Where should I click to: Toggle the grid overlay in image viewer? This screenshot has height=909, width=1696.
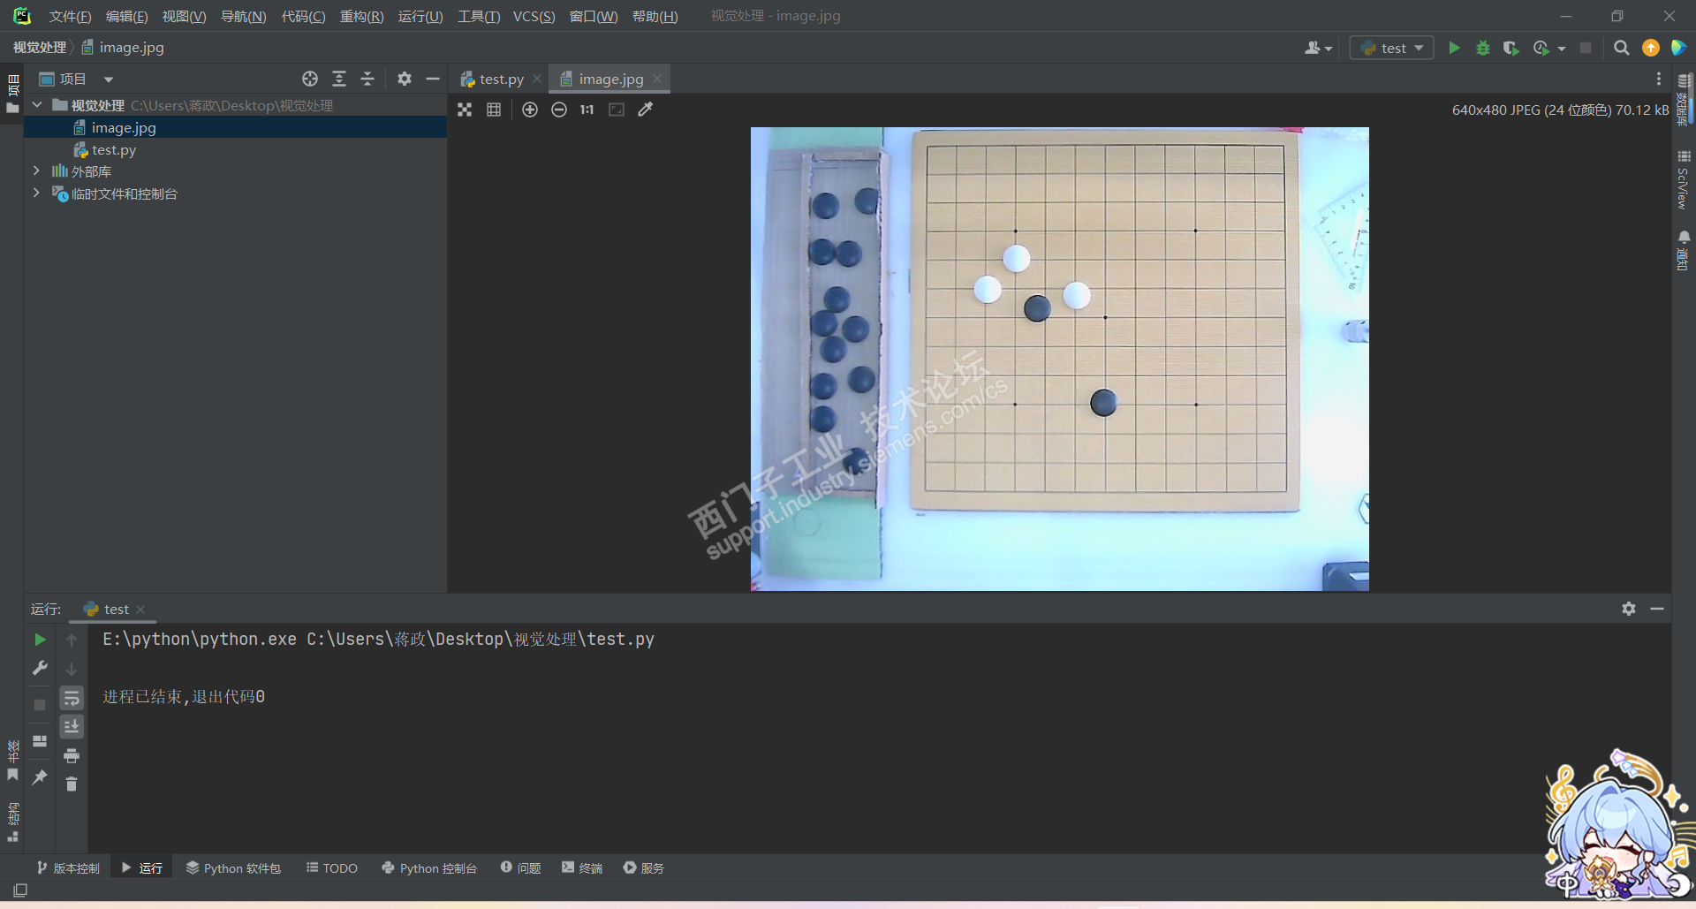494,110
